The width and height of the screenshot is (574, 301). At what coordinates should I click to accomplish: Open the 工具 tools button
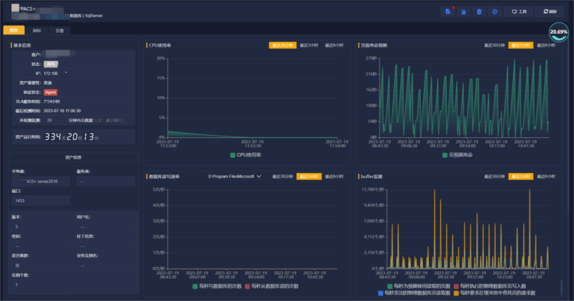point(519,12)
